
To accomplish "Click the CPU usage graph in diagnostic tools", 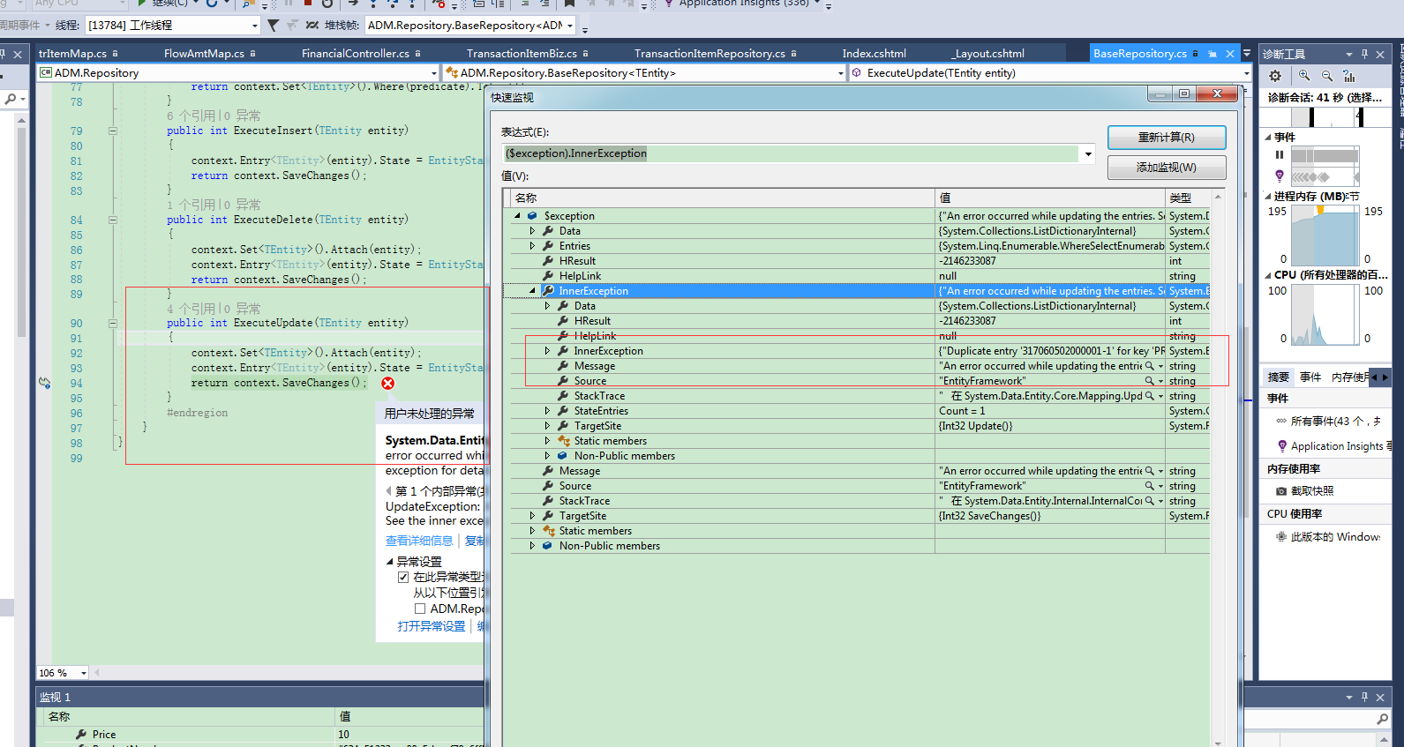I will [1325, 315].
